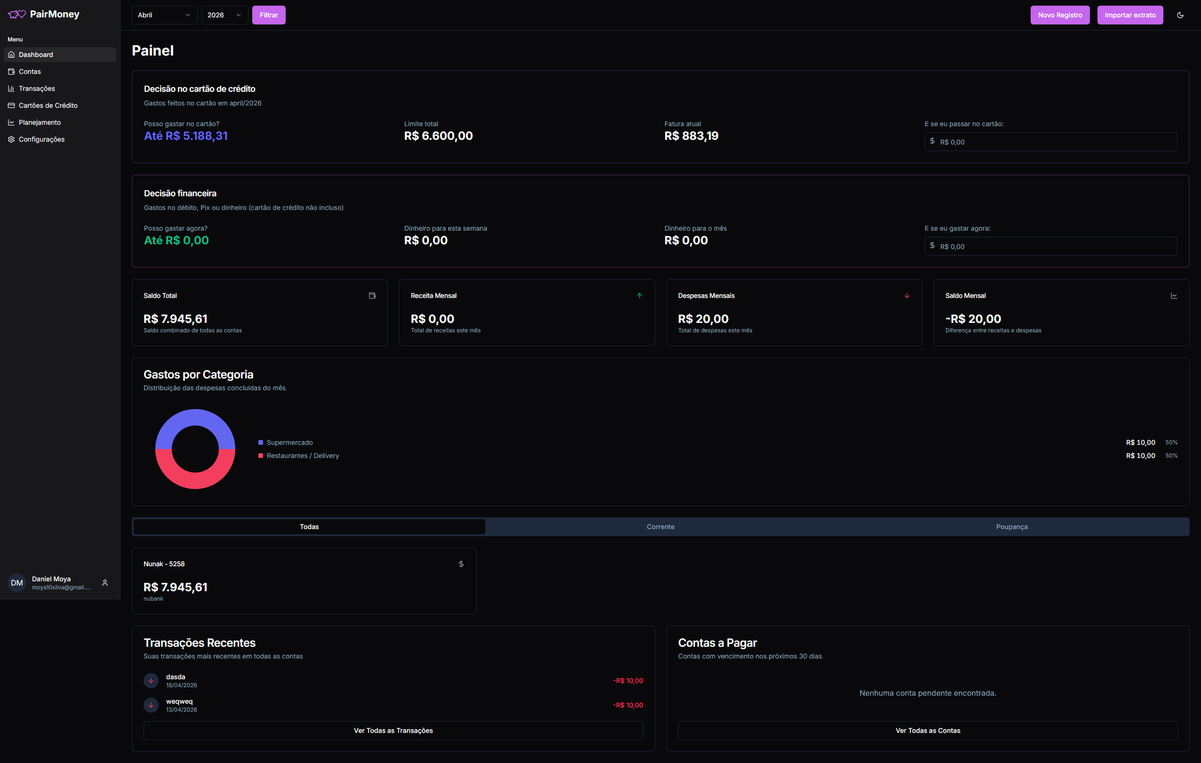Click Ver Todas as Contas button
The height and width of the screenshot is (763, 1201).
tap(928, 731)
